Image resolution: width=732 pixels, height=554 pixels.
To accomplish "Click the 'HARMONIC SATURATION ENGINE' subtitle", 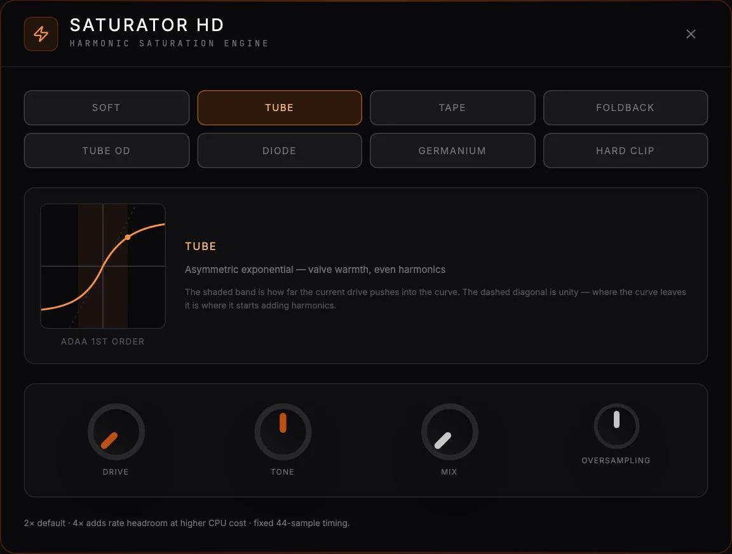I will (x=170, y=43).
